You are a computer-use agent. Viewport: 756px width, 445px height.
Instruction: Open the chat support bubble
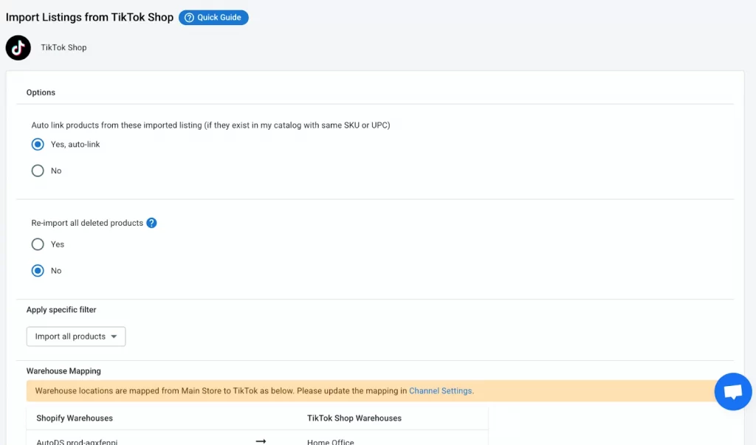pos(732,391)
